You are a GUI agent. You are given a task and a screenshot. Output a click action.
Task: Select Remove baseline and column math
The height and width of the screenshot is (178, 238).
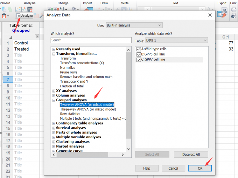(86, 77)
